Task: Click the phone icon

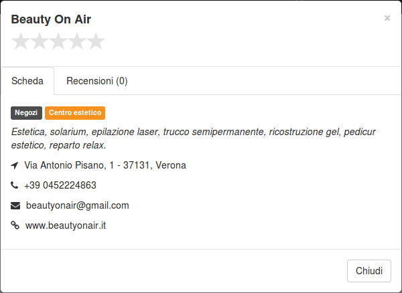Action: pos(14,185)
